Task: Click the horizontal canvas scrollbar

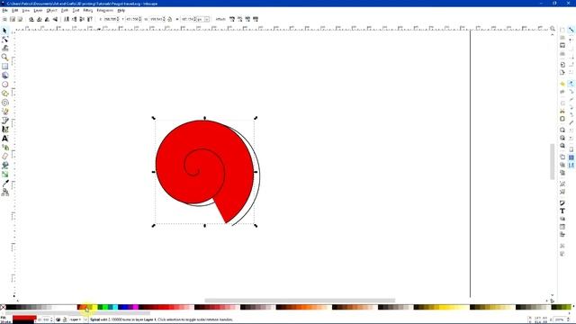Action: 300,300
